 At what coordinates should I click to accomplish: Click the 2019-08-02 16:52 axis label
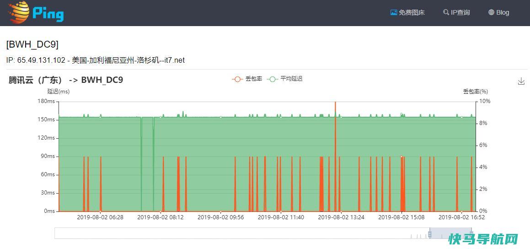[x=461, y=217]
